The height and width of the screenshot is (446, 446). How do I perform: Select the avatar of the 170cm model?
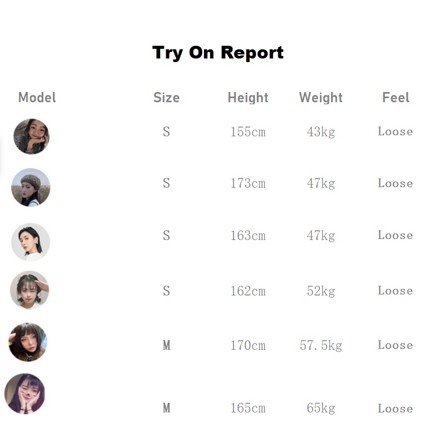[x=28, y=342]
